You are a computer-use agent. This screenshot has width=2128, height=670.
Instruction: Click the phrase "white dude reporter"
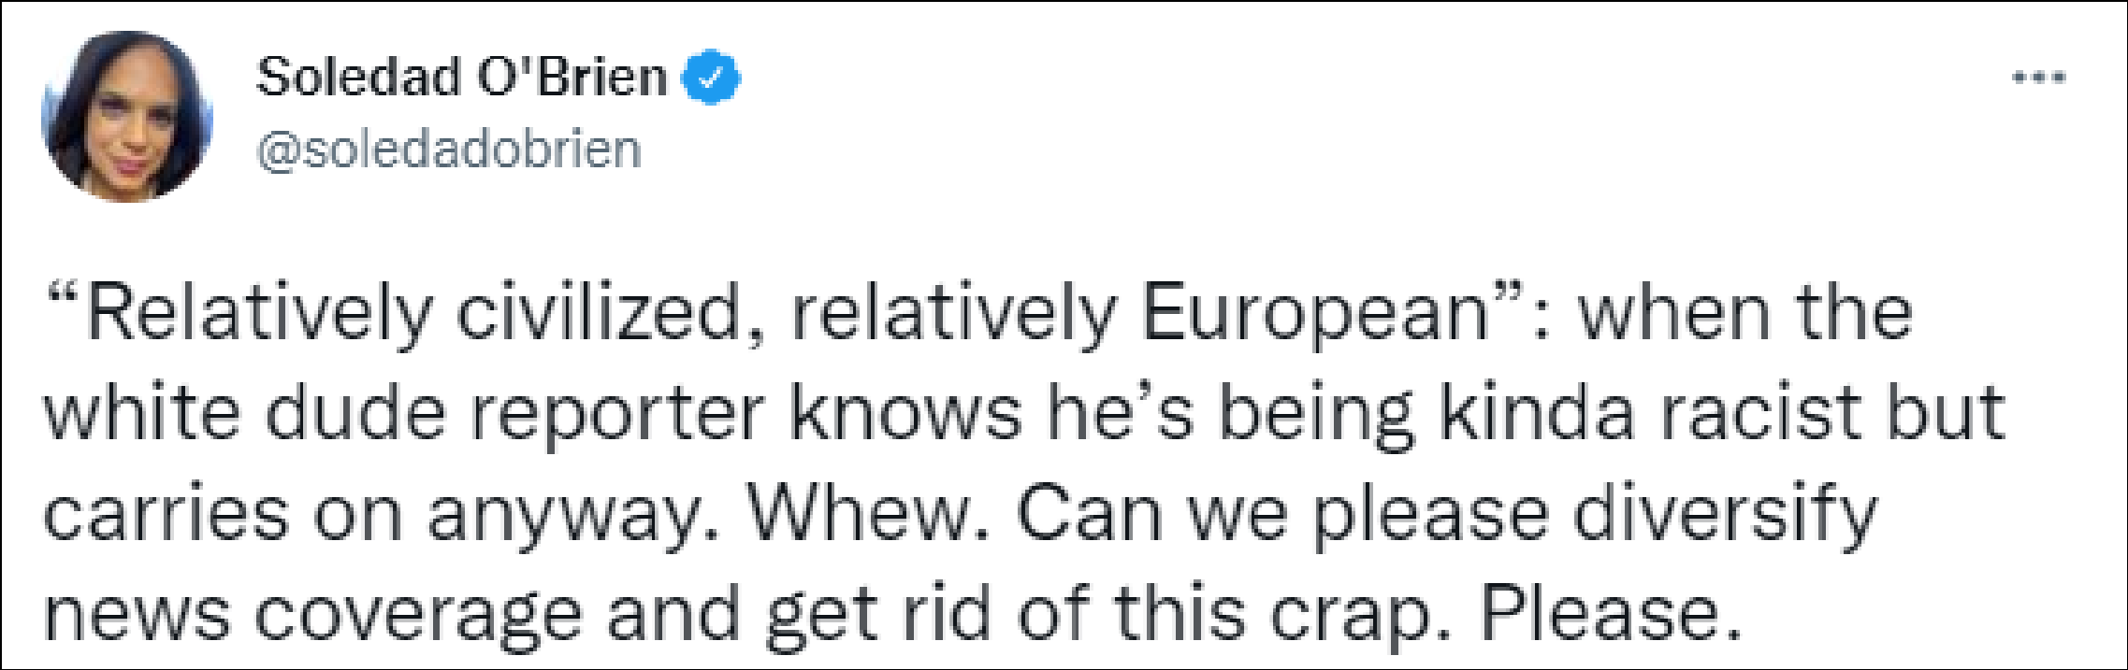coord(404,413)
